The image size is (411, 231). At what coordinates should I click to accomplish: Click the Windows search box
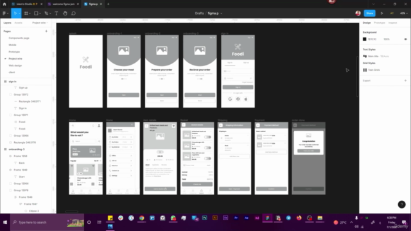pyautogui.click(x=47, y=223)
